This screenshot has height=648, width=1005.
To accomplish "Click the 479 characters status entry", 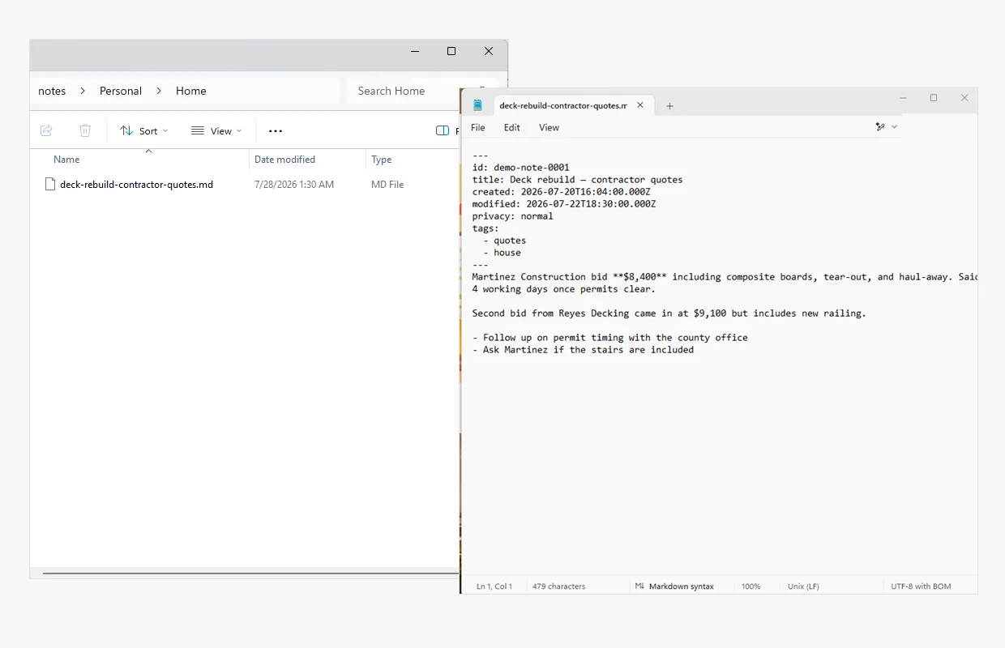I will [558, 586].
